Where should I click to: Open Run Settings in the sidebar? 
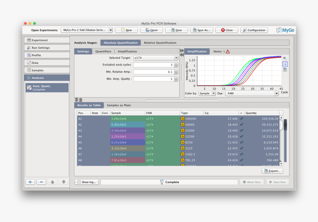[x=47, y=48]
